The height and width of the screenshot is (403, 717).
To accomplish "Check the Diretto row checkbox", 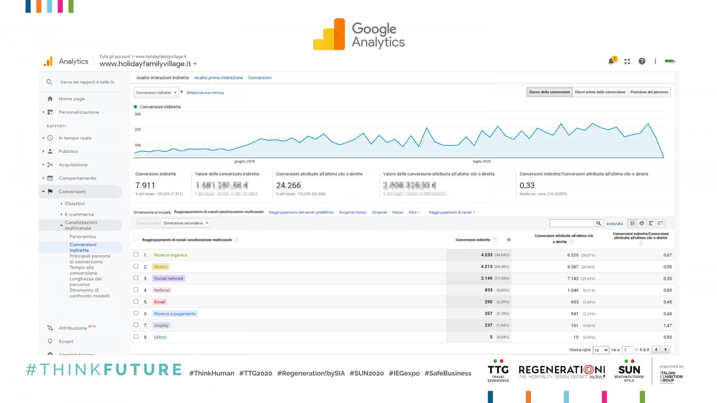I will [x=136, y=266].
